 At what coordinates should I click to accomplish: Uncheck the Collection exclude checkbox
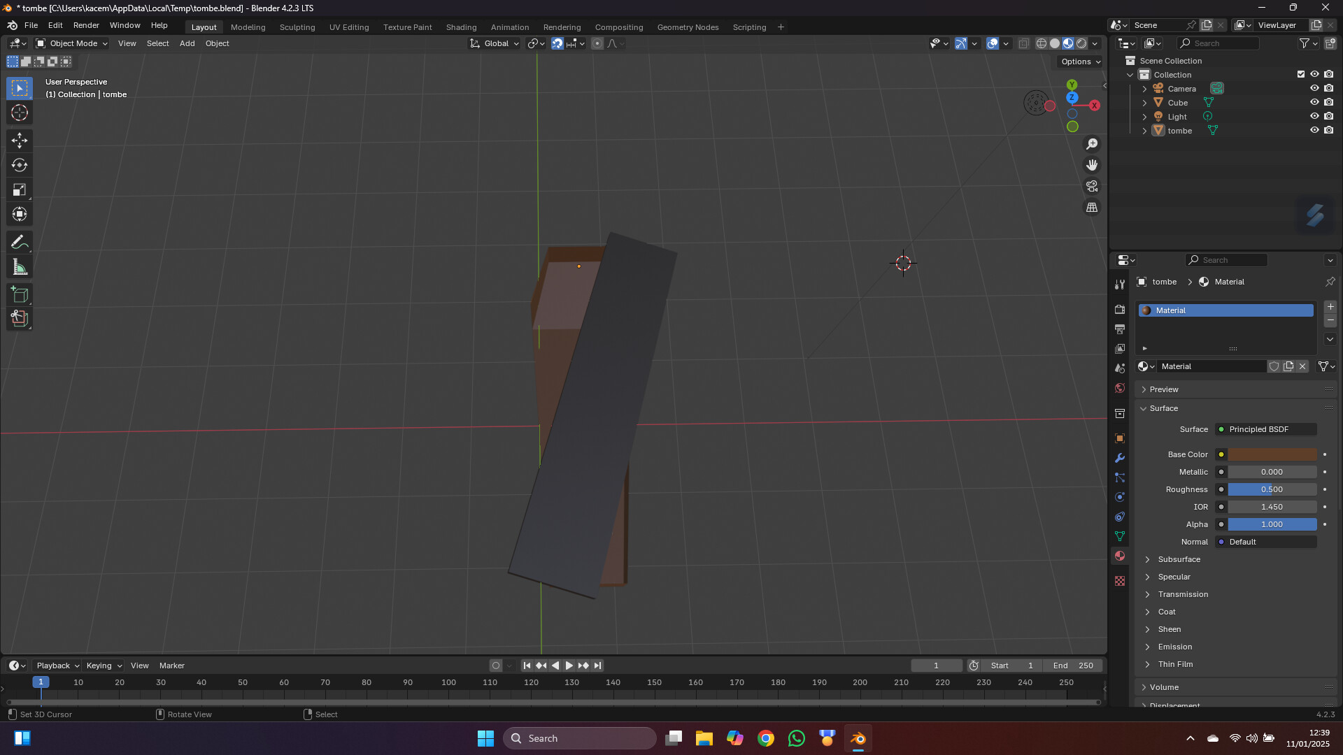[1301, 75]
